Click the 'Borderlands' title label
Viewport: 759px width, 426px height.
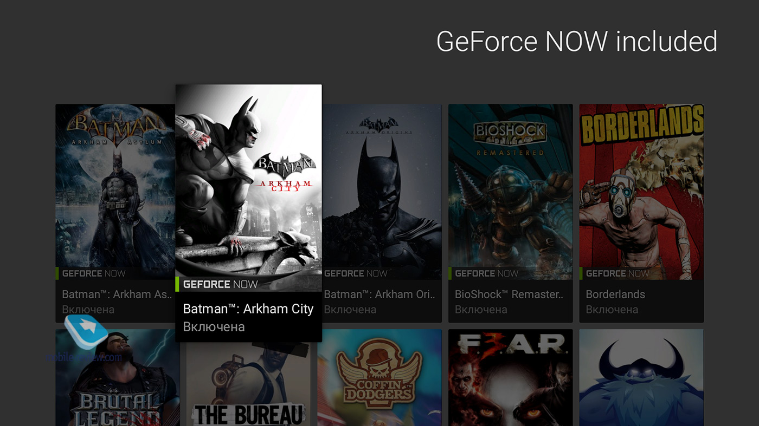[x=615, y=294]
